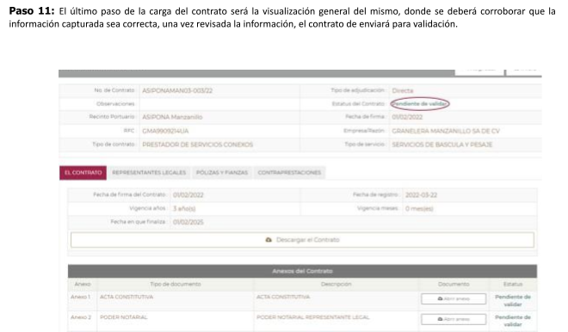Click Fecha de registro value 2022-03-22

click(421, 194)
